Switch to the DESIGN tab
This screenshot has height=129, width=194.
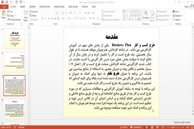(x=32, y=7)
